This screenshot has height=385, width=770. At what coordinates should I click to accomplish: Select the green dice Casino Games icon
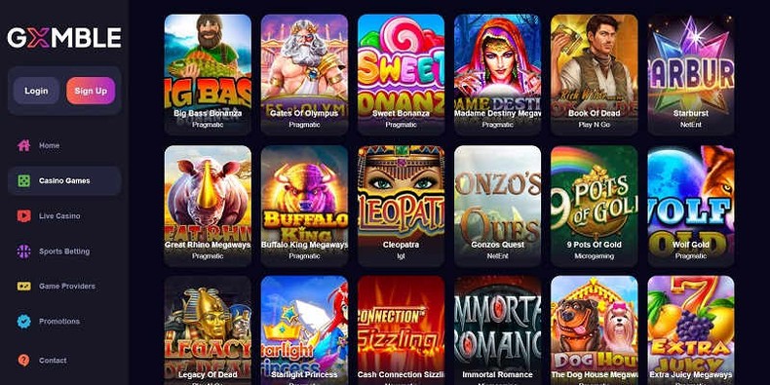click(23, 180)
